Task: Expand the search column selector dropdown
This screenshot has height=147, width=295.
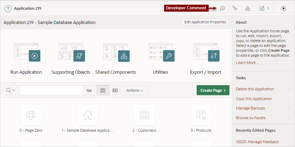Action: pos(11,90)
